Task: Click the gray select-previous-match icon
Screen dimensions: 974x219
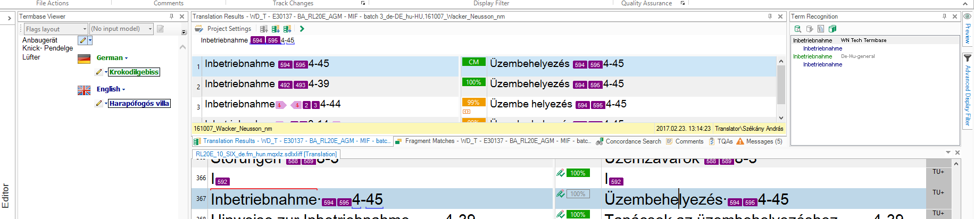Action: pyautogui.click(x=264, y=29)
